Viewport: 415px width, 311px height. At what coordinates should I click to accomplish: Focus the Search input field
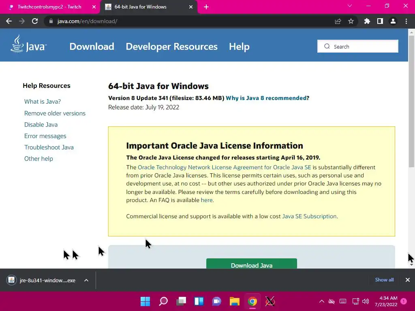coord(357,46)
